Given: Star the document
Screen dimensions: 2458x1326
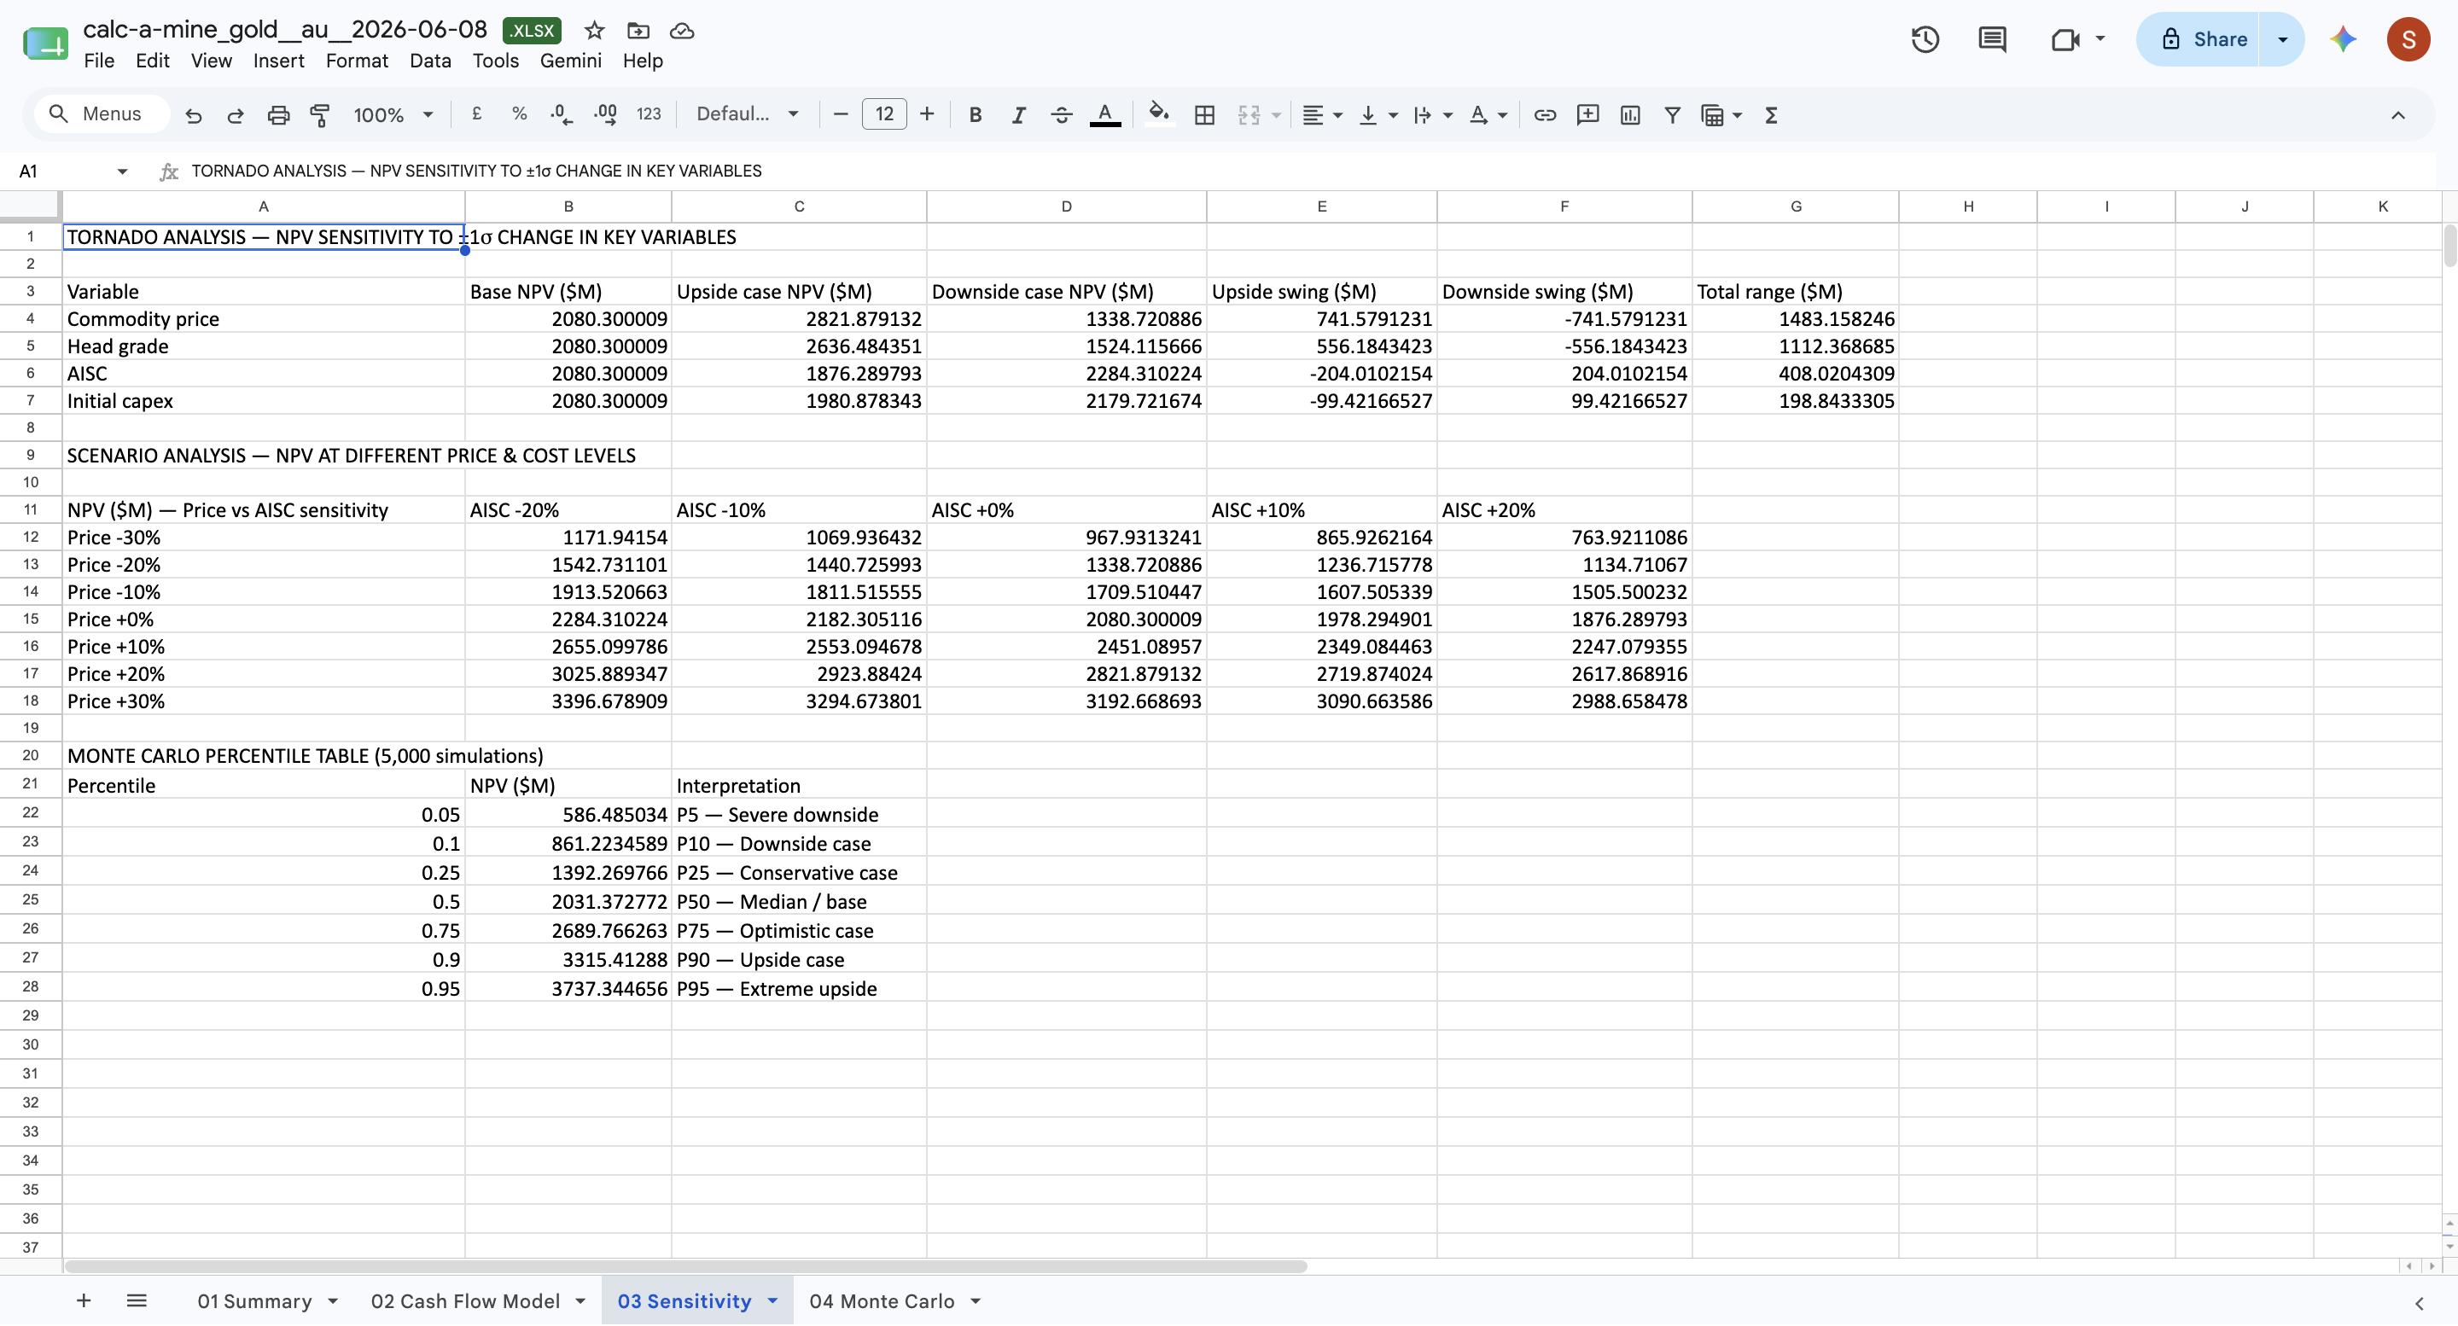Looking at the screenshot, I should tap(595, 31).
